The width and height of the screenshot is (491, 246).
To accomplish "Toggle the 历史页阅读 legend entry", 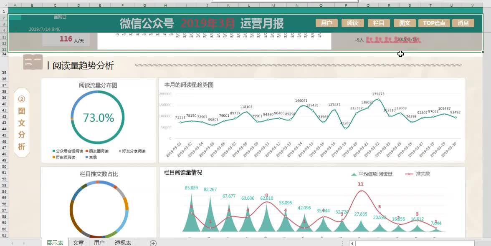I will pyautogui.click(x=63, y=157).
